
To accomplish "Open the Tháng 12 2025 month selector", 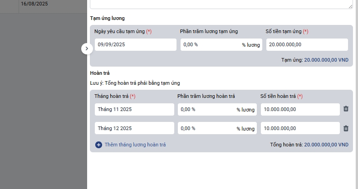I will pyautogui.click(x=134, y=128).
